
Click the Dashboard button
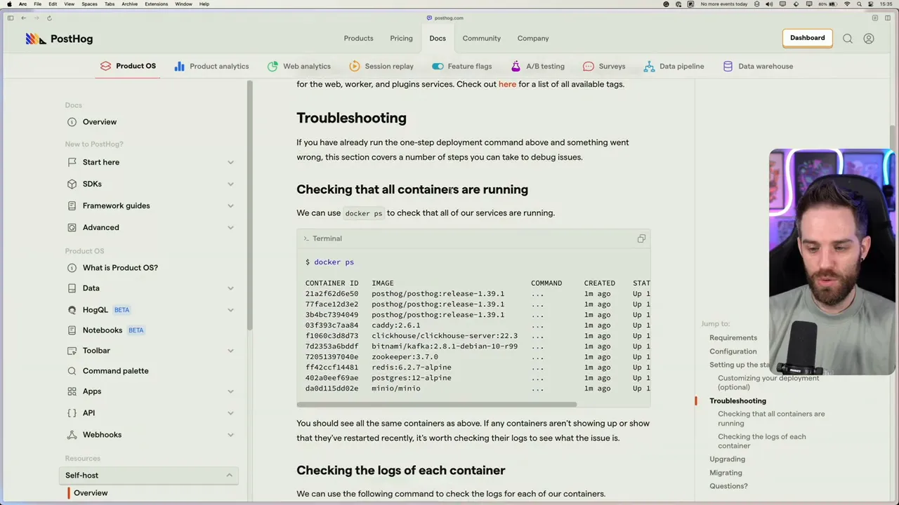click(x=807, y=38)
